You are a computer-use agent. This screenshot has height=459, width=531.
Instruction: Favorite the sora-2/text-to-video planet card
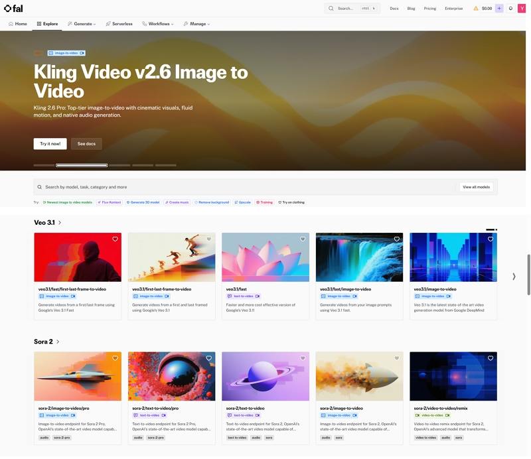tap(303, 358)
